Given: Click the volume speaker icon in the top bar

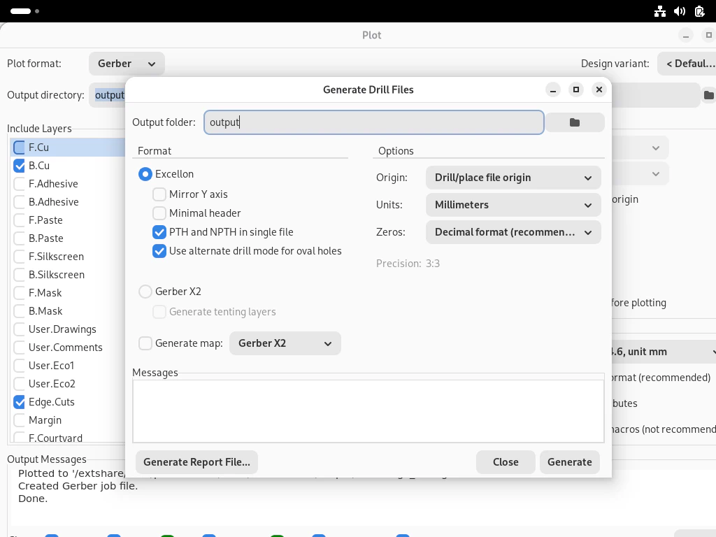Looking at the screenshot, I should (680, 11).
